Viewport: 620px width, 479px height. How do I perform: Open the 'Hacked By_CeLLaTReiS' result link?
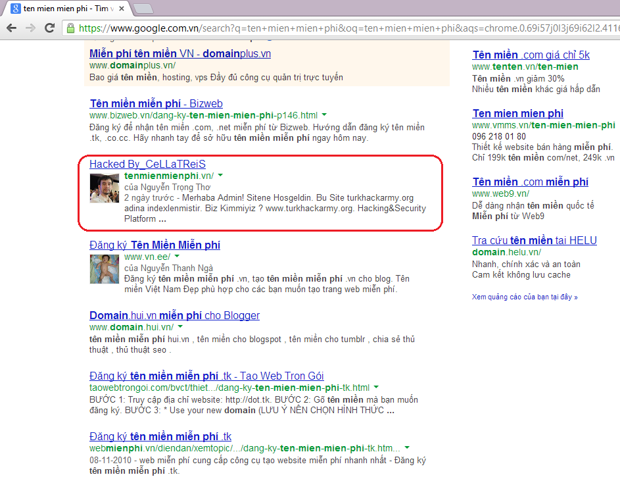coord(147,164)
